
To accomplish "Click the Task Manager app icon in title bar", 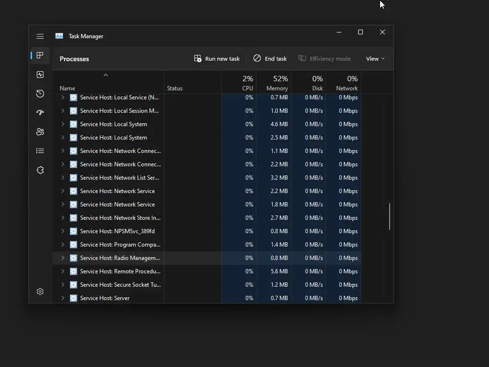I will [59, 36].
